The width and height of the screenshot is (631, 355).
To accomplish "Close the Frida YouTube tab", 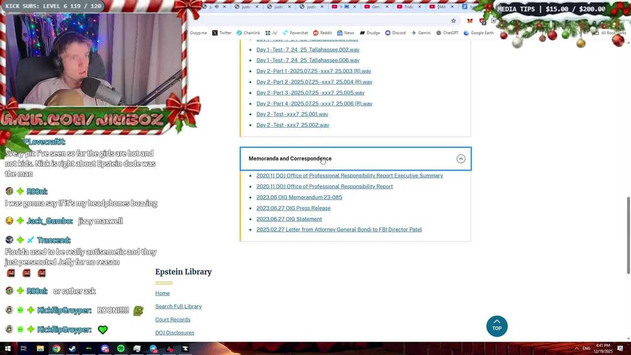I will [420, 7].
